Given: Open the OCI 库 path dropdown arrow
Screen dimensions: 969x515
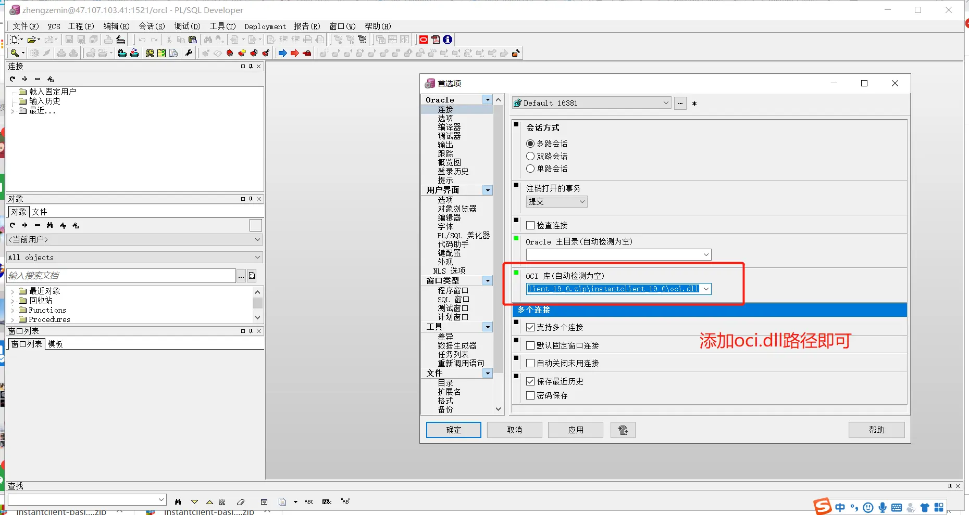Looking at the screenshot, I should 706,289.
